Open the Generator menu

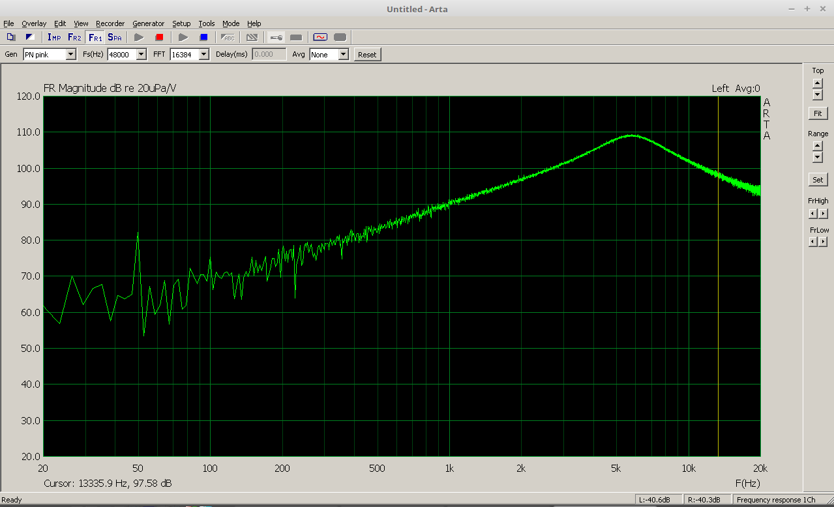click(148, 23)
